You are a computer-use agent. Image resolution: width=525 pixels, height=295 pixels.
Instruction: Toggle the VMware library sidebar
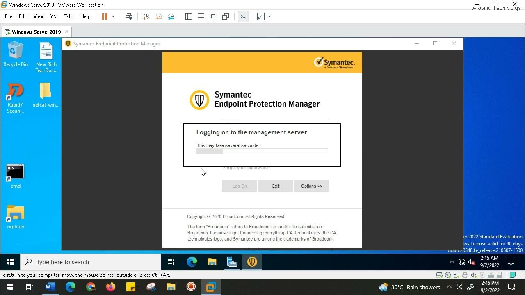[189, 16]
